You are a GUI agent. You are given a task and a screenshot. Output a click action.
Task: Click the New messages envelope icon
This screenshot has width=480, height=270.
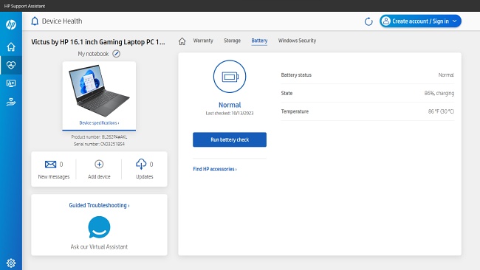pos(50,165)
